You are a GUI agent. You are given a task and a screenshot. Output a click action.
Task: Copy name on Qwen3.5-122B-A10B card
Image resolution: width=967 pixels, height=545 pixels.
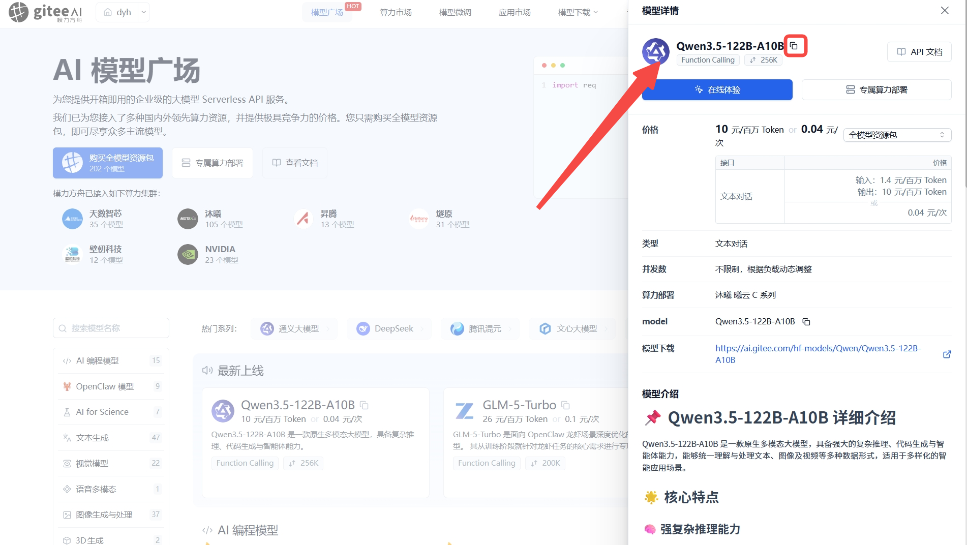pyautogui.click(x=364, y=405)
